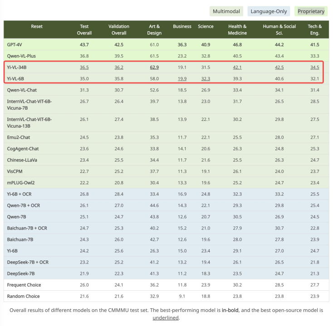Click the Reset column header
The image size is (333, 326).
pos(37,27)
